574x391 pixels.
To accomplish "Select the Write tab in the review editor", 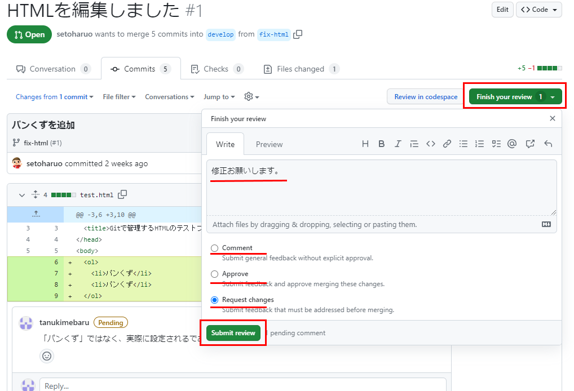I will (225, 144).
